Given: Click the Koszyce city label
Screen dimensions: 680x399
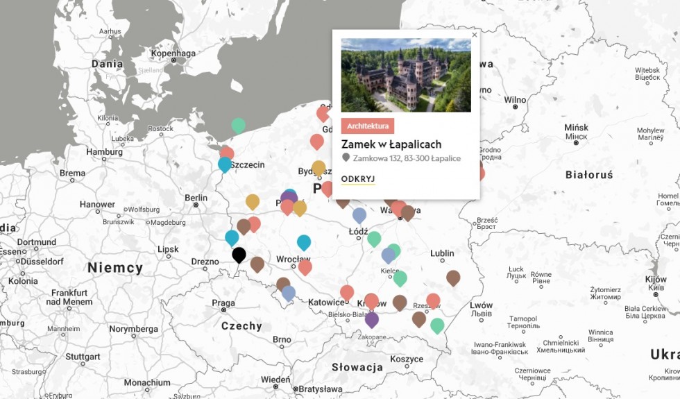Looking at the screenshot, I should [x=407, y=359].
